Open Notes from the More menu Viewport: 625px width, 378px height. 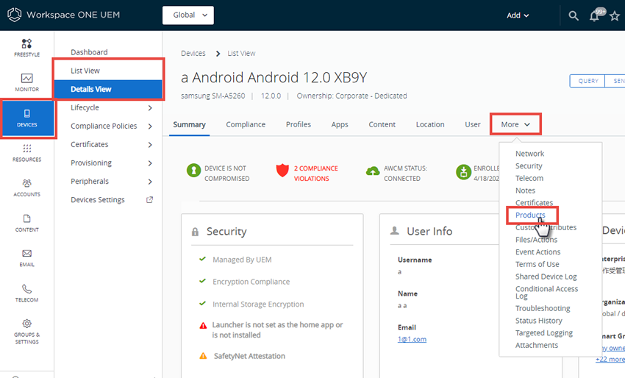point(525,190)
